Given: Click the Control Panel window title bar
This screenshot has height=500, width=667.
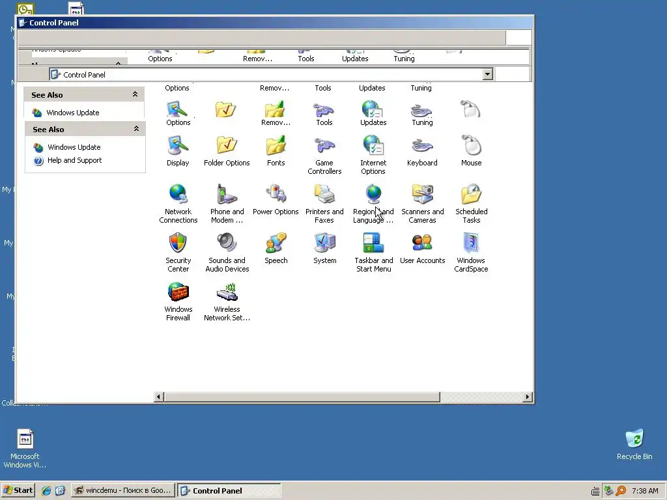Looking at the screenshot, I should pos(275,23).
